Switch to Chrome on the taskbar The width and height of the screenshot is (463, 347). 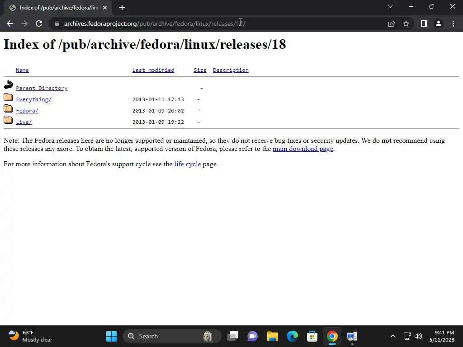click(x=332, y=336)
